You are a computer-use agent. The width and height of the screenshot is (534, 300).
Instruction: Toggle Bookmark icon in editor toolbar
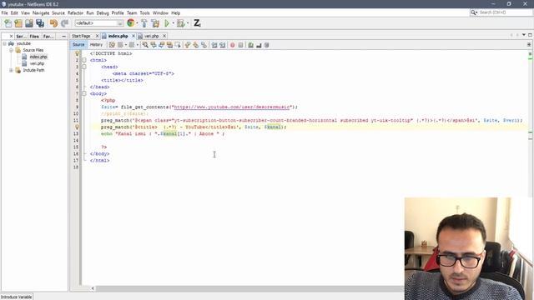pos(204,45)
